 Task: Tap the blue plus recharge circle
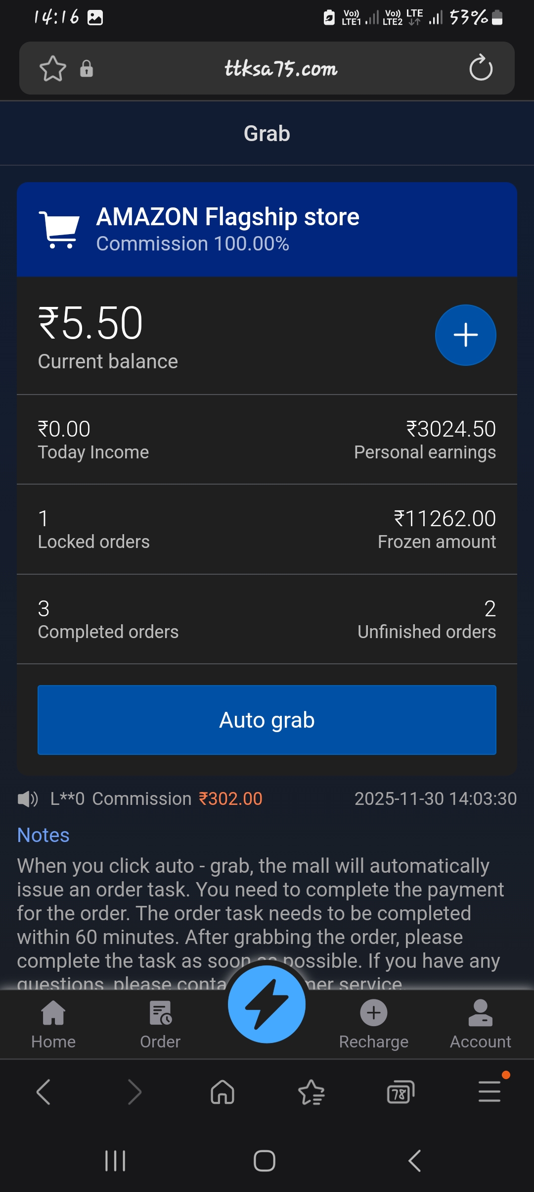tap(465, 335)
